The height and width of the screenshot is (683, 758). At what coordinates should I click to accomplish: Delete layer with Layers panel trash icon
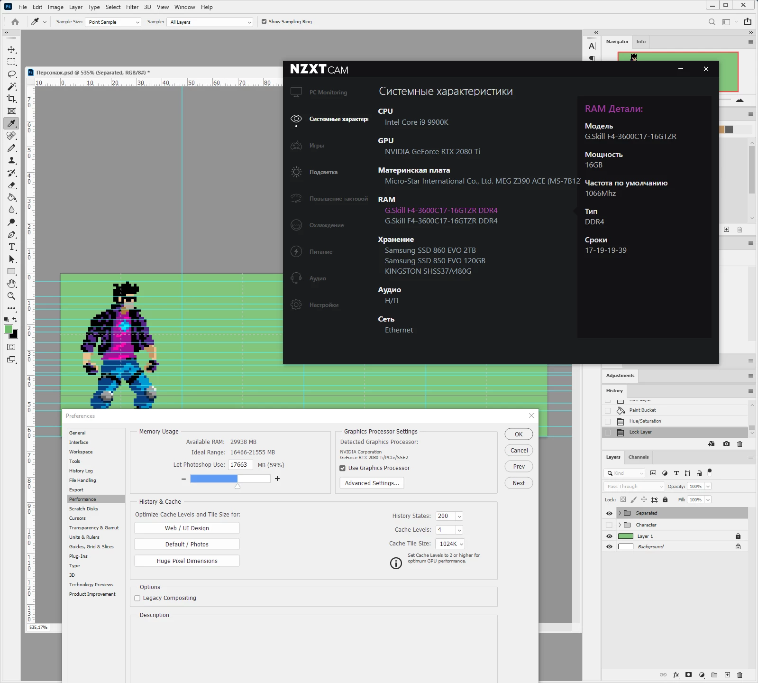(740, 675)
